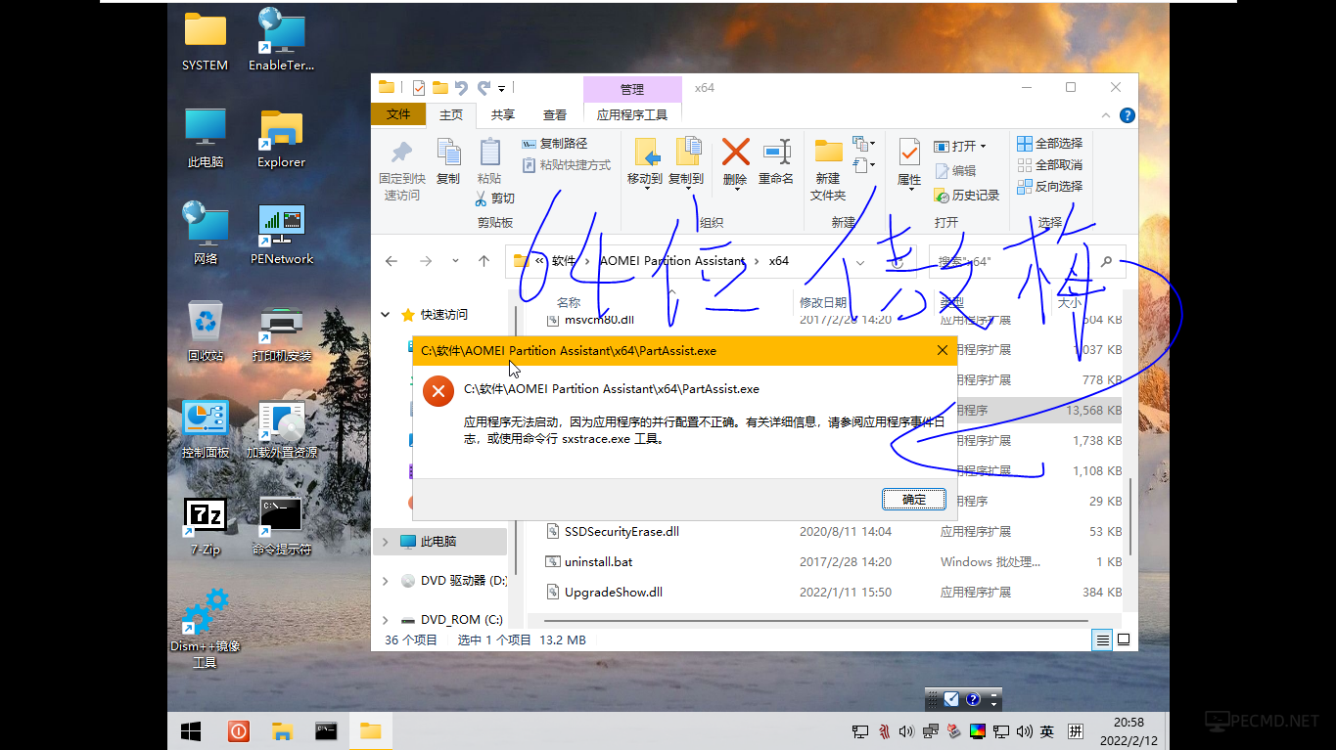Click 全部取消 in the ribbon
This screenshot has height=750, width=1336.
click(1050, 165)
